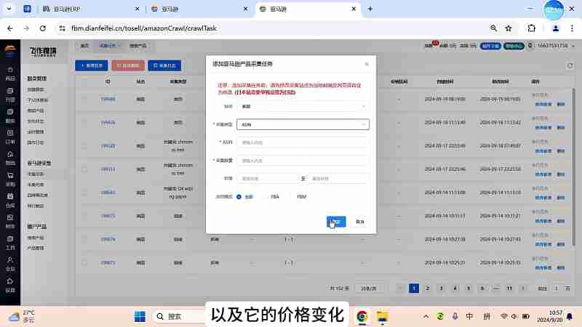The width and height of the screenshot is (582, 327).
Task: Select the FBA delivery radio option
Action: pos(271,197)
